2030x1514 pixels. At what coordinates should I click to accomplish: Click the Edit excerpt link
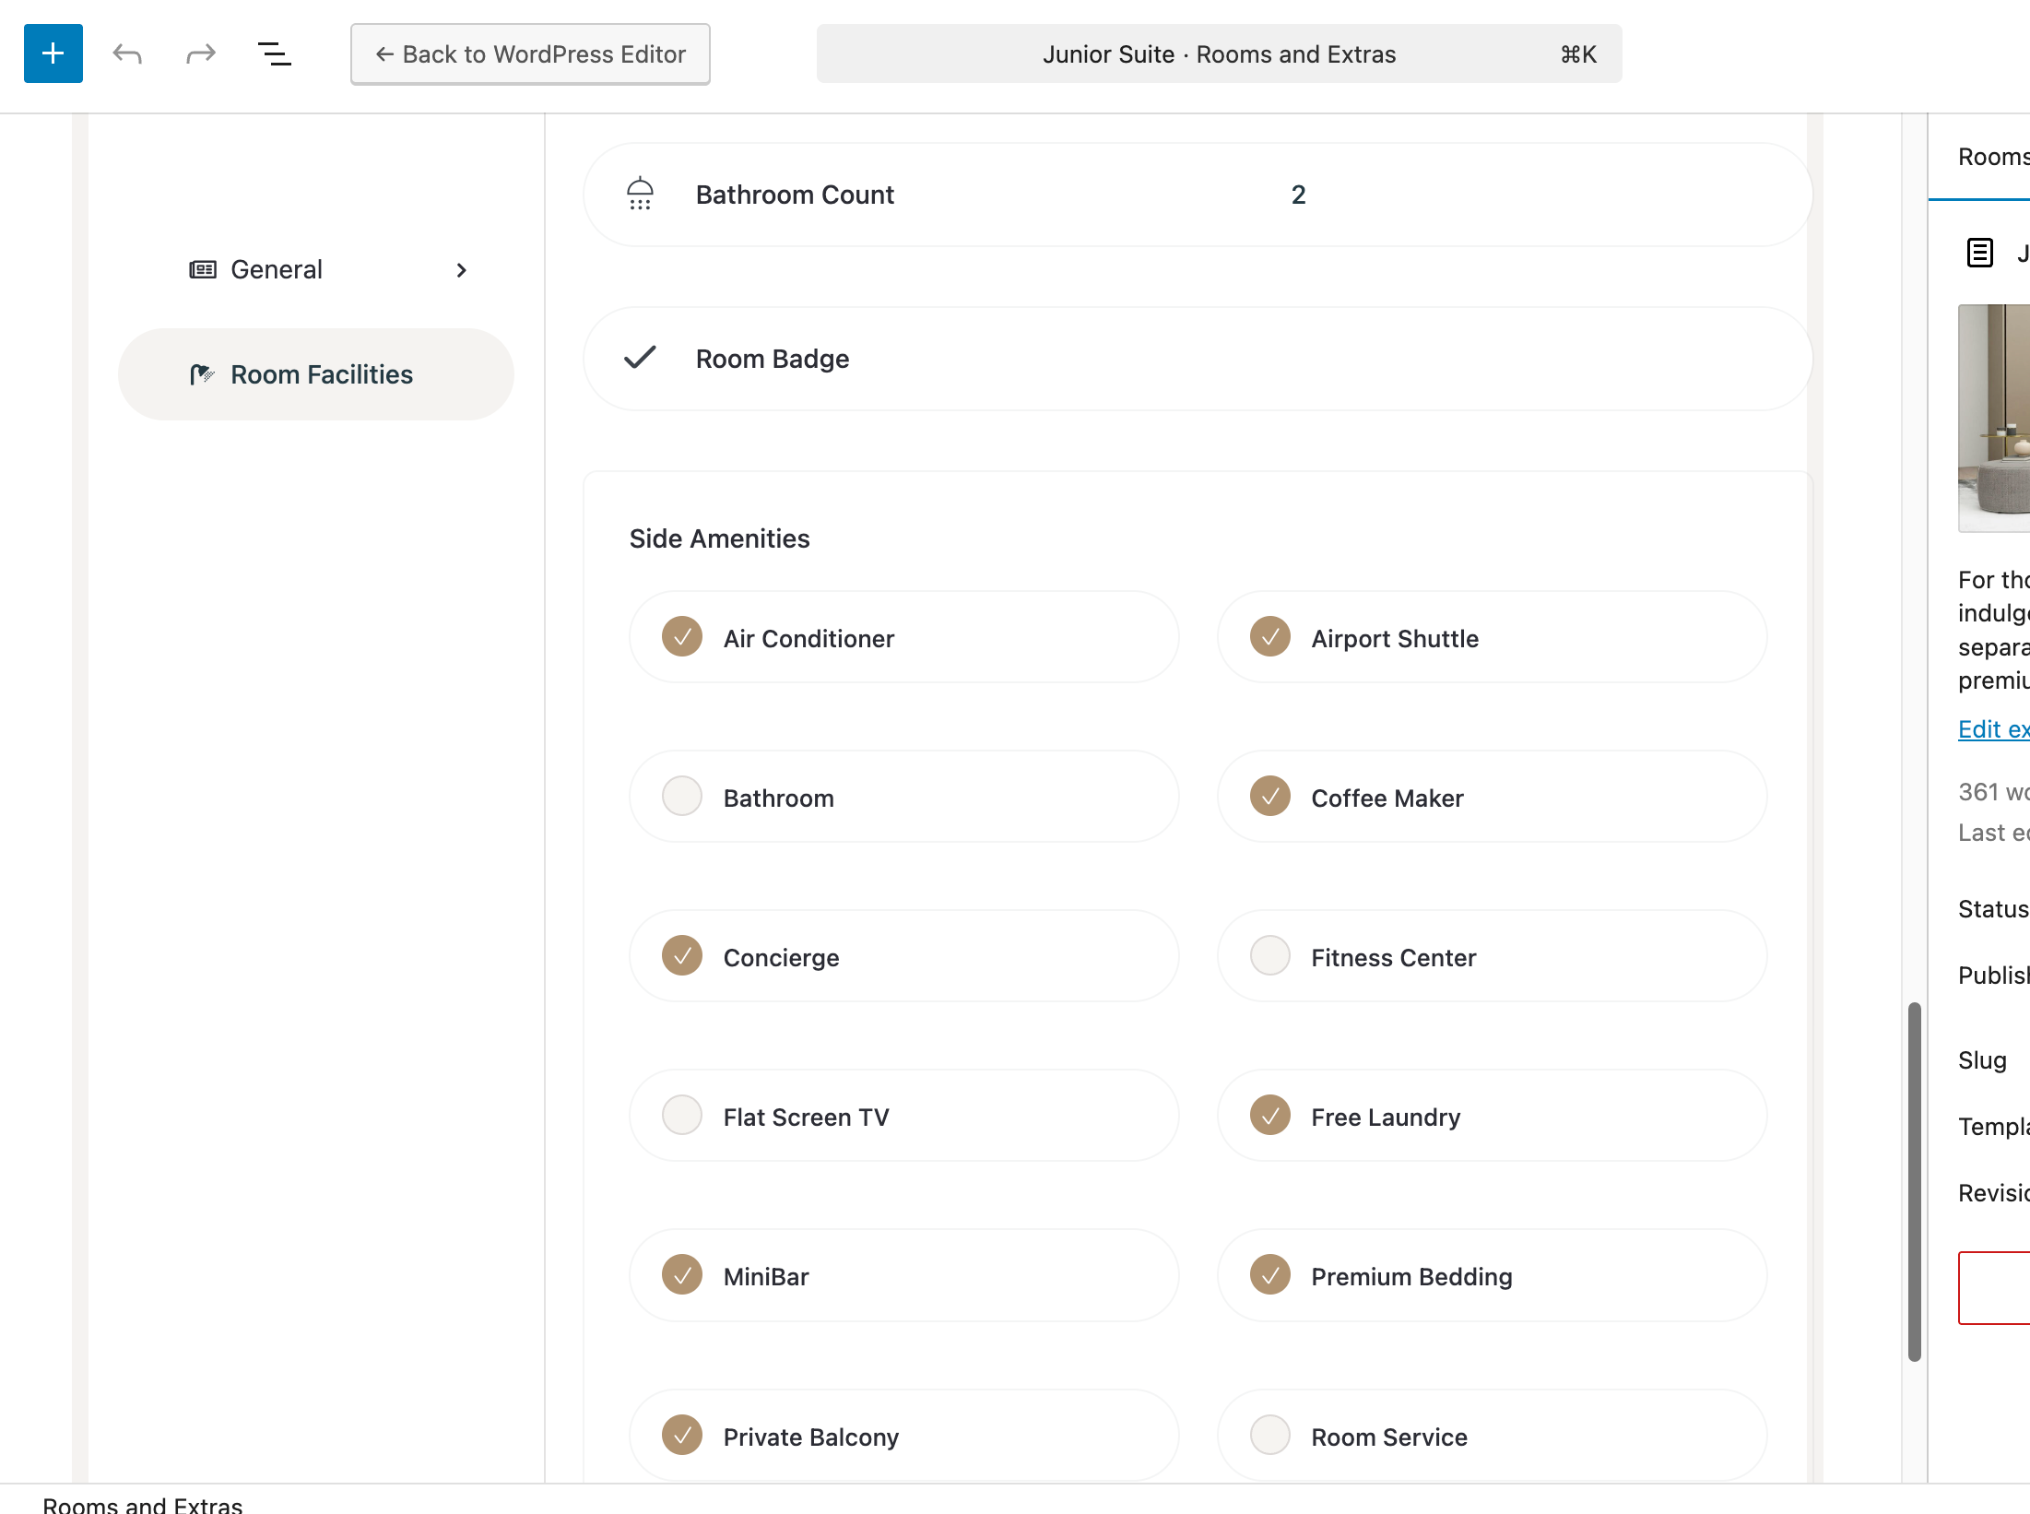pyautogui.click(x=1993, y=729)
